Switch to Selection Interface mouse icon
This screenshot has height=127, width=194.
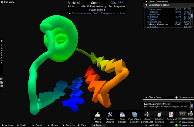pyautogui.click(x=159, y=114)
